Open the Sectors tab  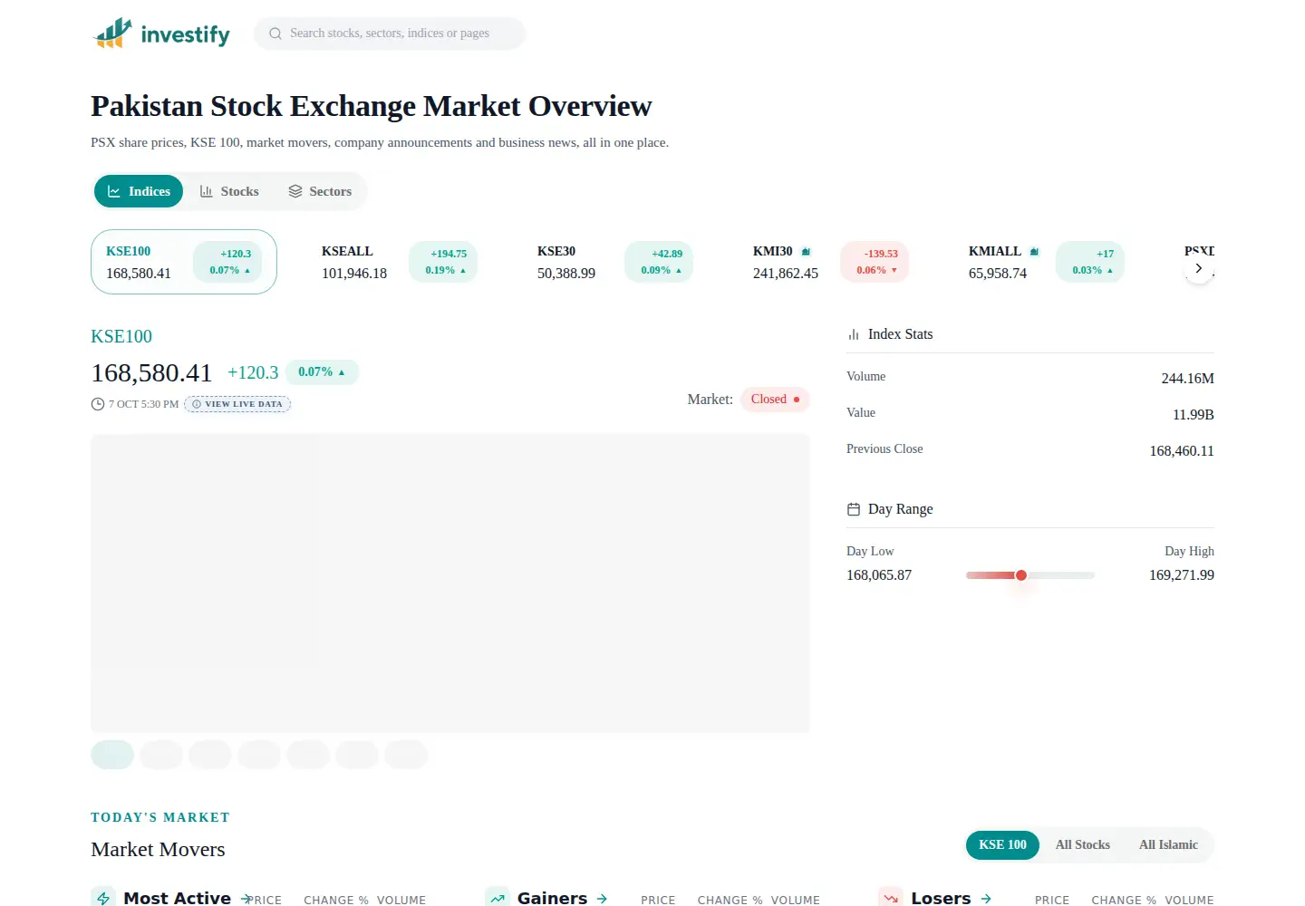coord(320,191)
